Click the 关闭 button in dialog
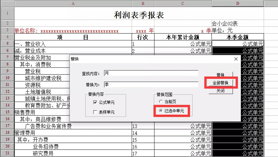Screen dimensions: 278x157 [x=221, y=91]
